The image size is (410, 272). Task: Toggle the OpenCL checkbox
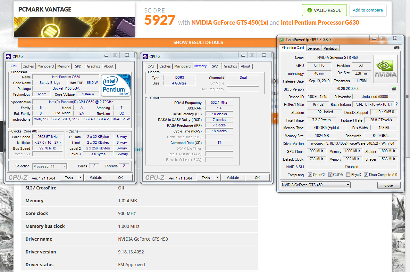pos(310,175)
